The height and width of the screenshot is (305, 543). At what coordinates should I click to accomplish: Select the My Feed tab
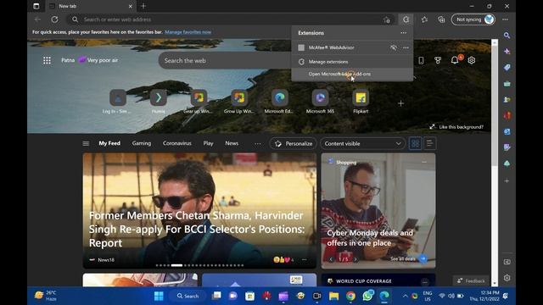point(109,143)
